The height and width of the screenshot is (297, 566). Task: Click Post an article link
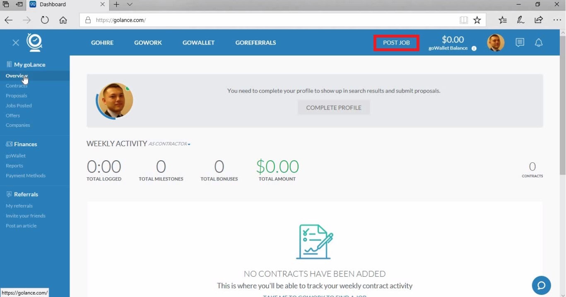coord(21,226)
